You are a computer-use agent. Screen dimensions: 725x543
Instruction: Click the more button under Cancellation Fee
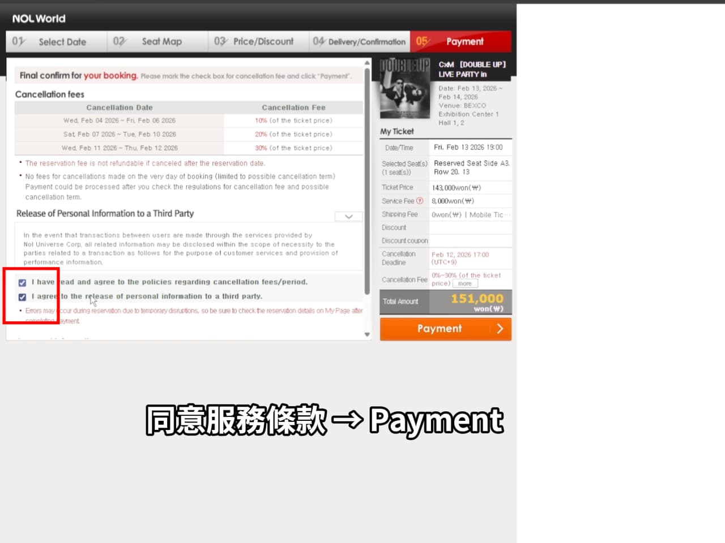click(465, 283)
